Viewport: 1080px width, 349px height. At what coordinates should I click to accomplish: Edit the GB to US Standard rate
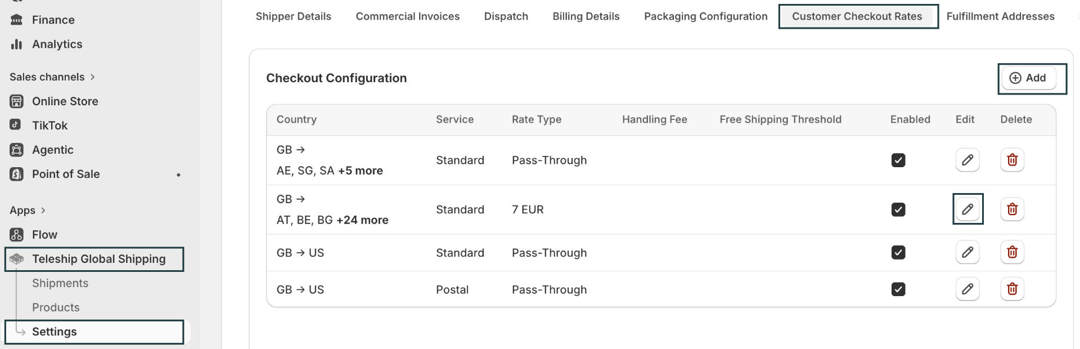[x=967, y=252]
